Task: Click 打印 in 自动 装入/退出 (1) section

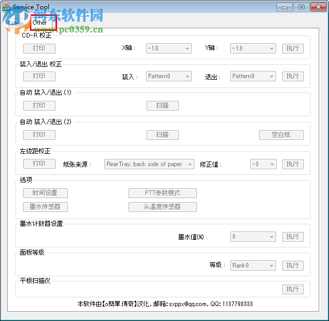Action: tap(39, 105)
